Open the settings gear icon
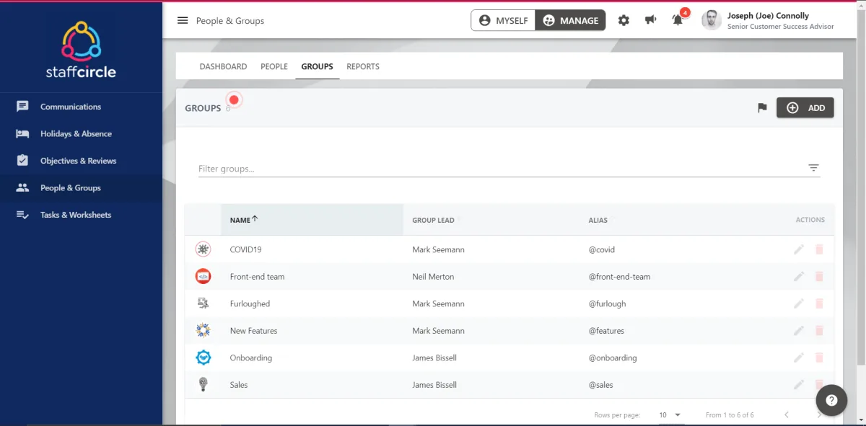The width and height of the screenshot is (866, 426). (x=624, y=21)
